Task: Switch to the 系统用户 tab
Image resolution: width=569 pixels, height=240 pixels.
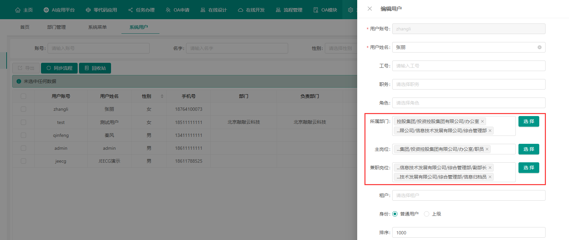Action: click(x=139, y=27)
